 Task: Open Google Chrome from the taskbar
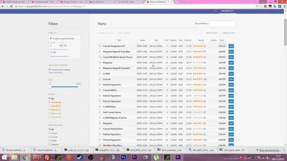pyautogui.click(x=25, y=157)
